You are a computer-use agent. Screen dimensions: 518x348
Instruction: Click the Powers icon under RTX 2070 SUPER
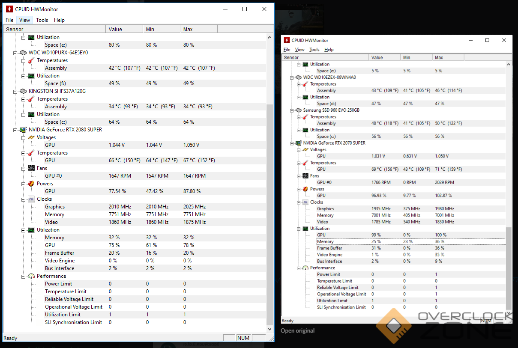click(x=305, y=189)
